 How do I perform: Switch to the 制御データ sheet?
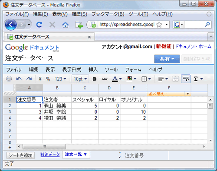(50, 154)
